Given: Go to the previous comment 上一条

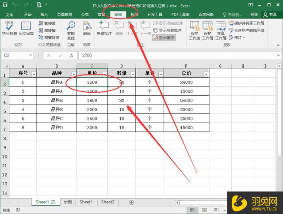Looking at the screenshot, I should 132,28.
